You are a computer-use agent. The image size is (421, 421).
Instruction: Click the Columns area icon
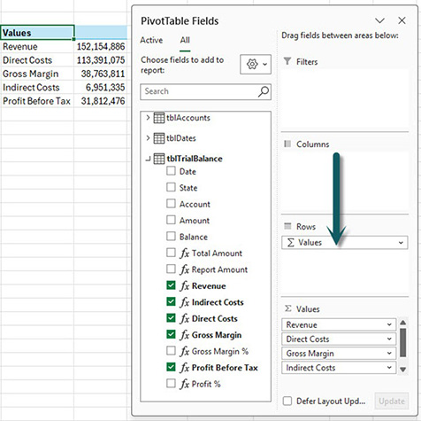[x=287, y=144]
